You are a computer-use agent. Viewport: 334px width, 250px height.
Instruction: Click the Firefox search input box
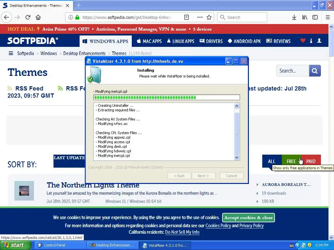242,17
